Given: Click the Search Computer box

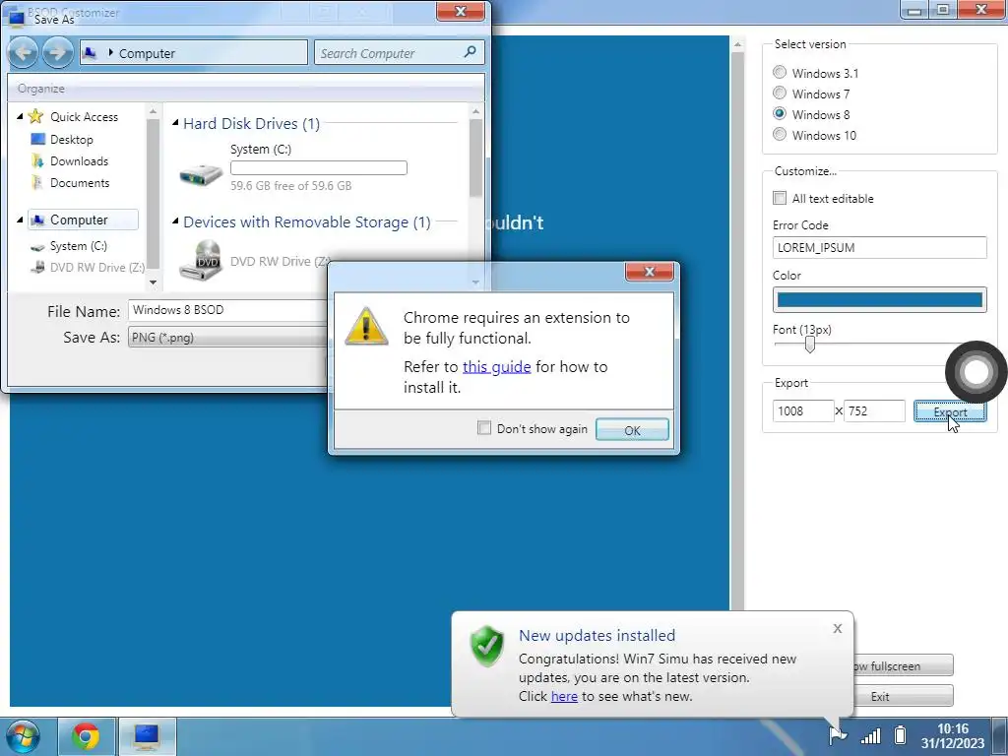Looking at the screenshot, I should coord(399,53).
